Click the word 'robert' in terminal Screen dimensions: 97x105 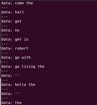(x=22, y=48)
